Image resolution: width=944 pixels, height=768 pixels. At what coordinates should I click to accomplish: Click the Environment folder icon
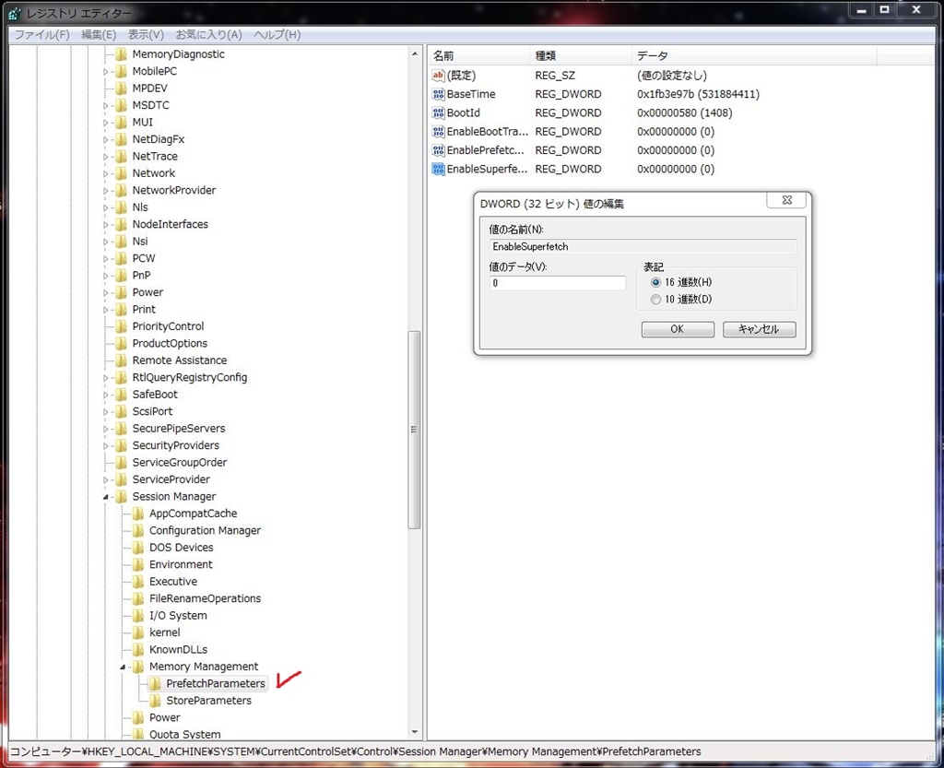(138, 564)
